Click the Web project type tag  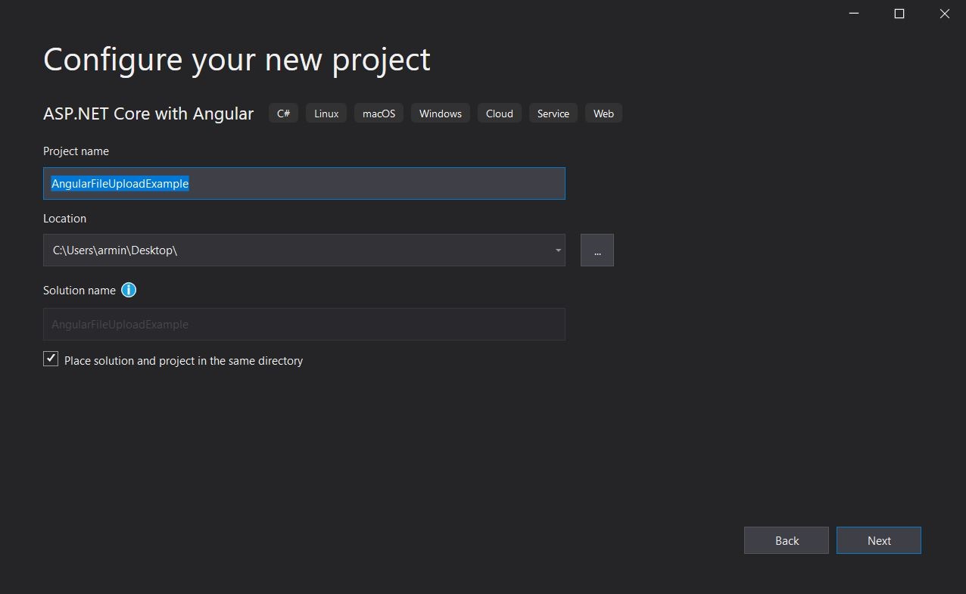pos(603,113)
